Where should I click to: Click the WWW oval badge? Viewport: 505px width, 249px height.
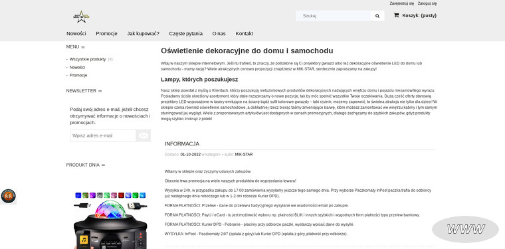click(x=465, y=229)
